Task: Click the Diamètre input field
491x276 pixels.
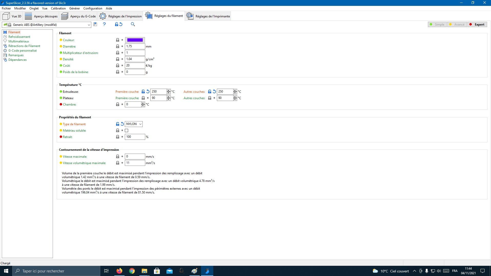Action: 135,46
